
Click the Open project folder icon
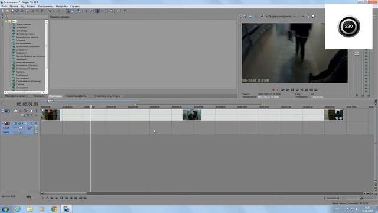7,11
